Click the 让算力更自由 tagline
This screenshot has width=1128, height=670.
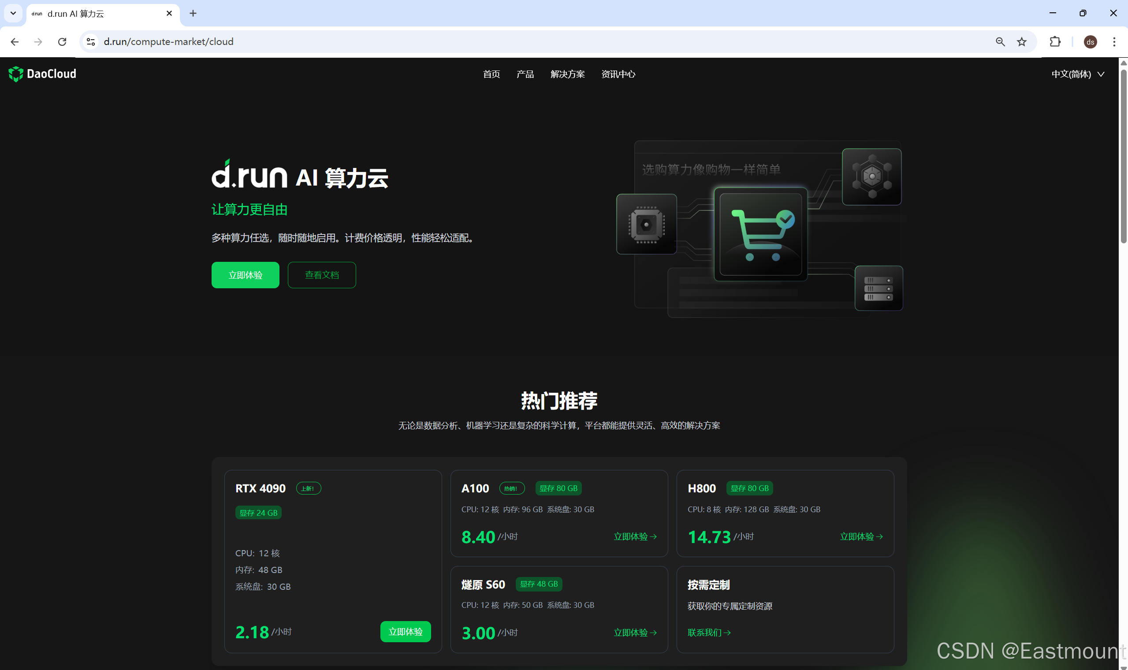249,209
